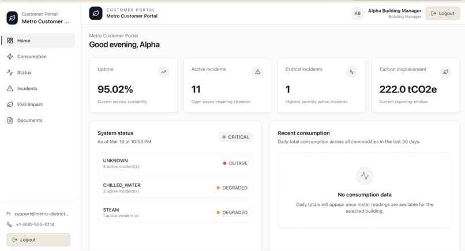Click the OUTAGE label text

click(x=238, y=163)
